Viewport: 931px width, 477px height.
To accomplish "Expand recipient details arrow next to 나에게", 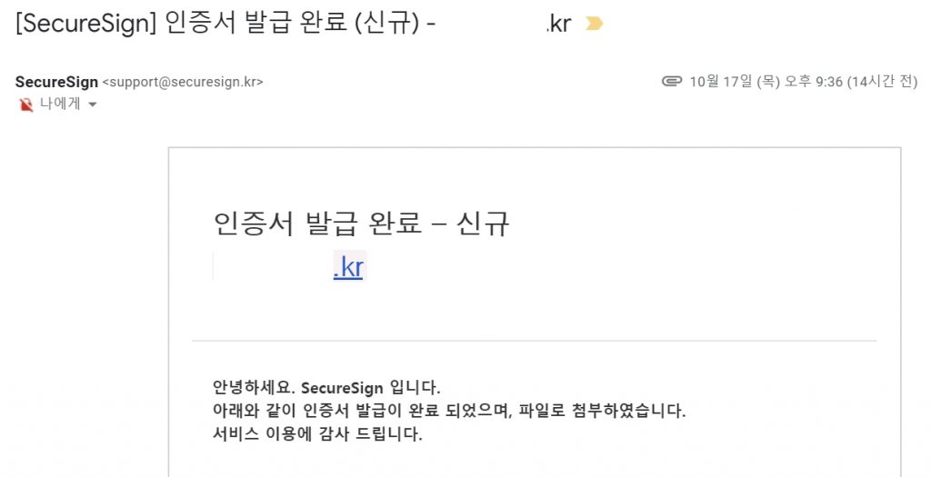I will pos(92,105).
